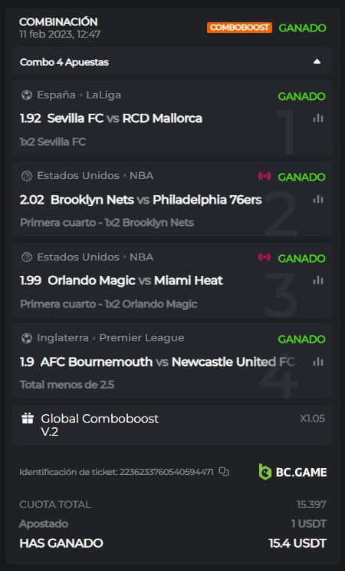Open stats icon for Brooklyn Nets match
This screenshot has width=345, height=571.
[x=318, y=199]
